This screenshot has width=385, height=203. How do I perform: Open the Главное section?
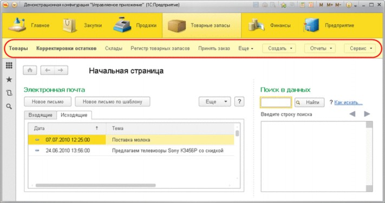coord(29,25)
